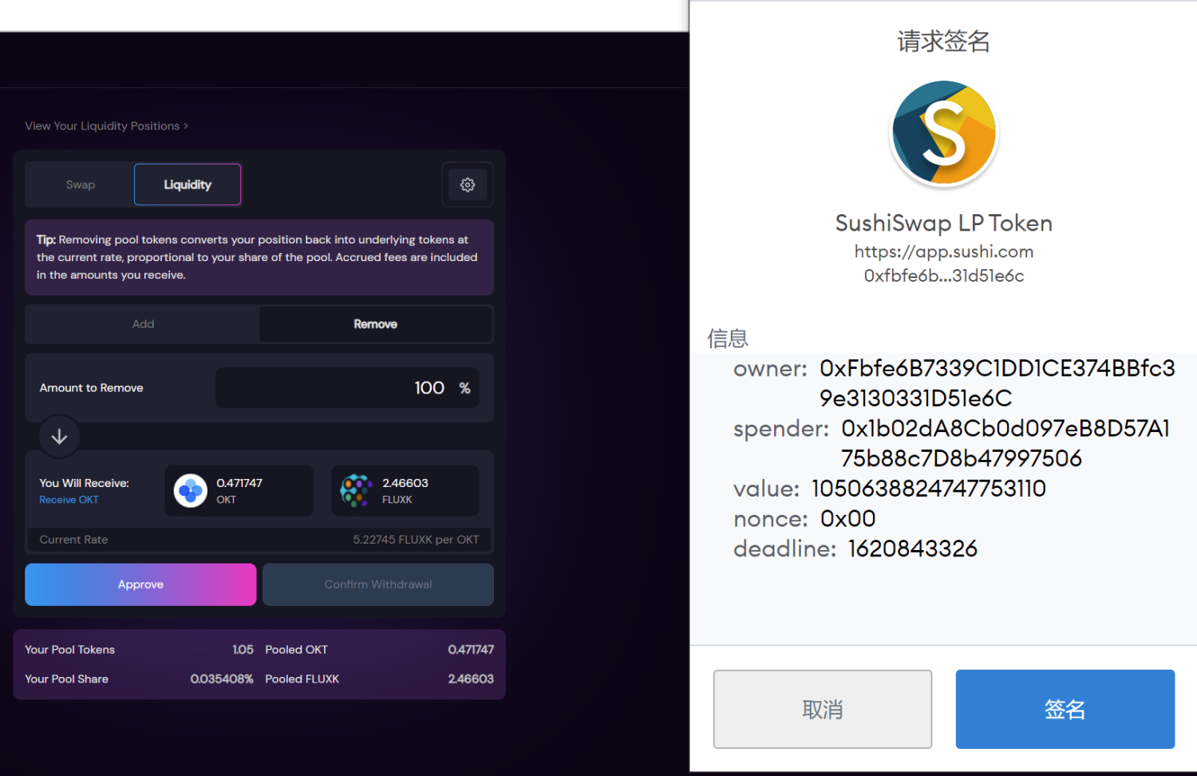Click the 信息 section label
The width and height of the screenshot is (1197, 776).
tap(728, 339)
